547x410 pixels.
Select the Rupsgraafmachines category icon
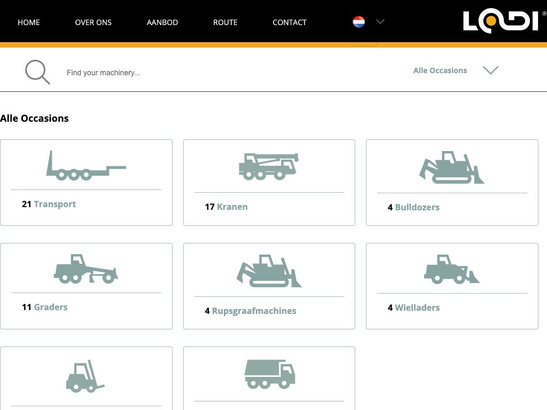[x=269, y=271]
